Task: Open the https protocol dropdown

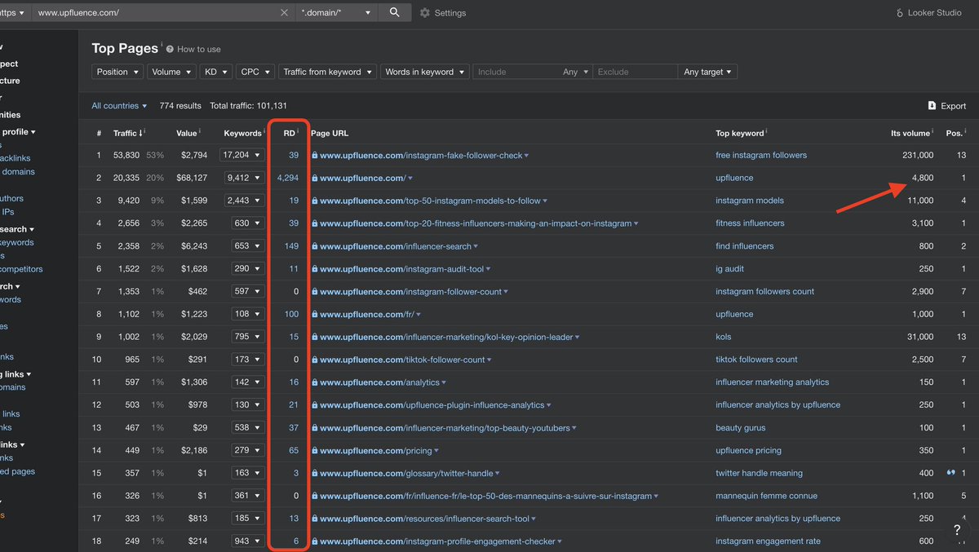Action: (13, 13)
